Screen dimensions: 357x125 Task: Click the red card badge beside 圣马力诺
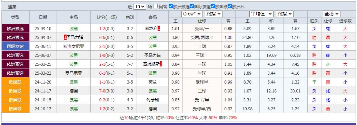(65, 37)
